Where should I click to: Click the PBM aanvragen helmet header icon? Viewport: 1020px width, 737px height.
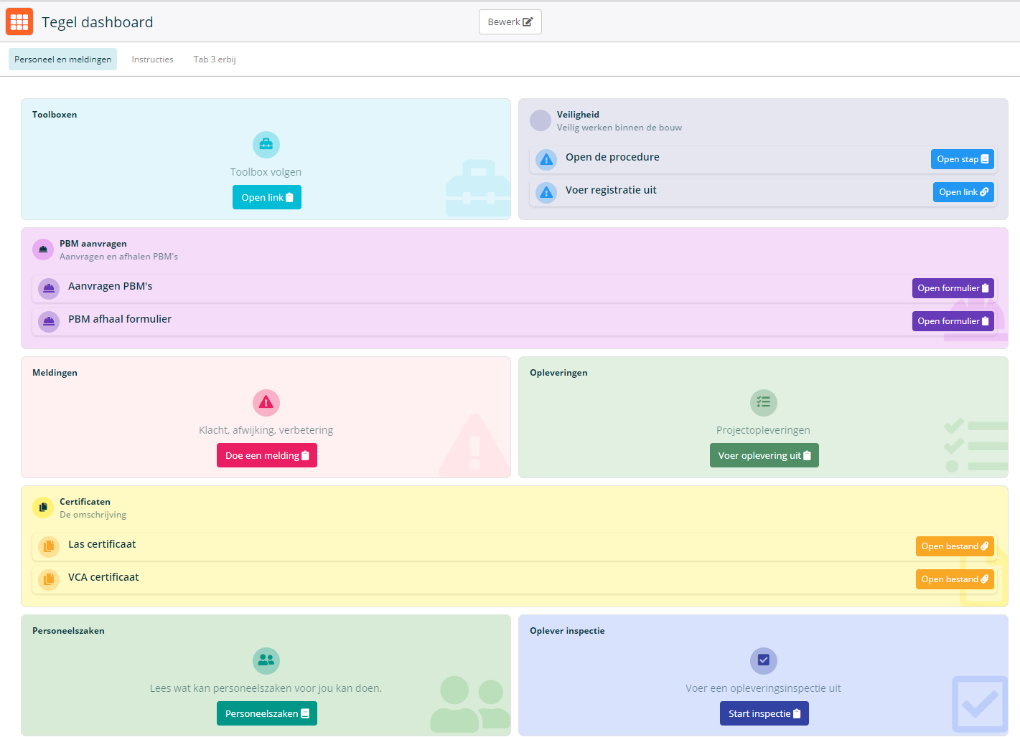coord(43,249)
